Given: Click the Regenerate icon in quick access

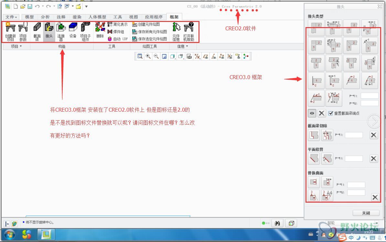Looking at the screenshot, I should click(x=59, y=6).
